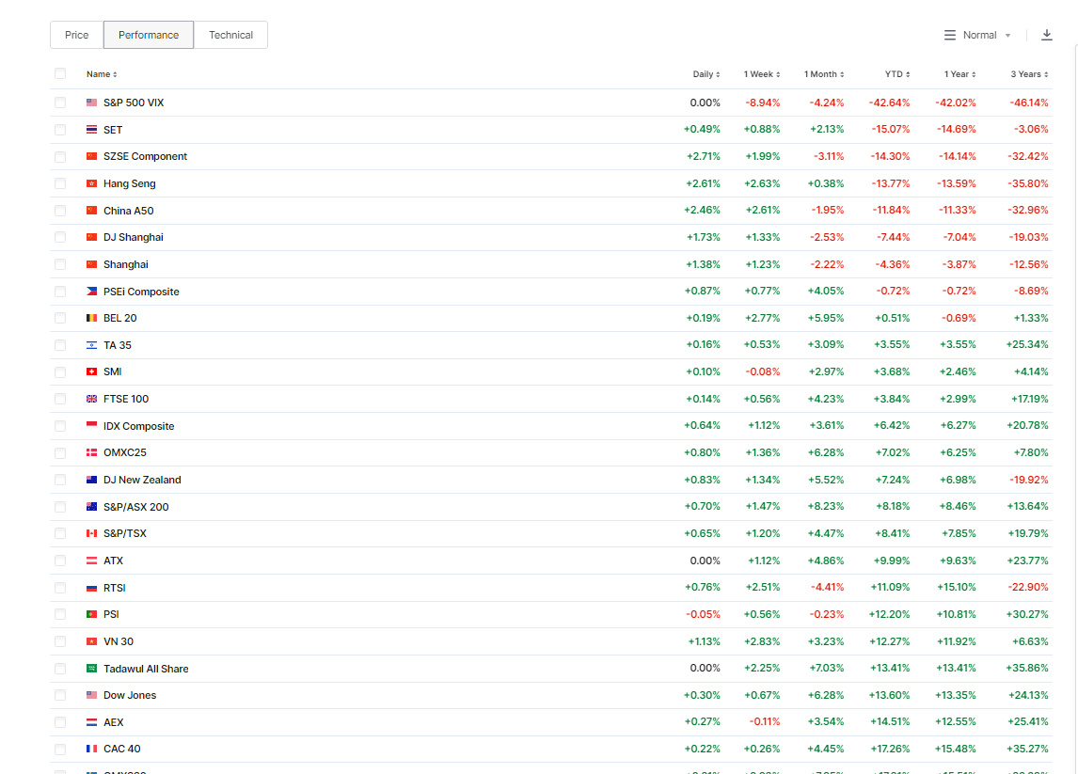Click the OMXC25 1 Month value +6.28%
1078x774 pixels.
coord(826,452)
